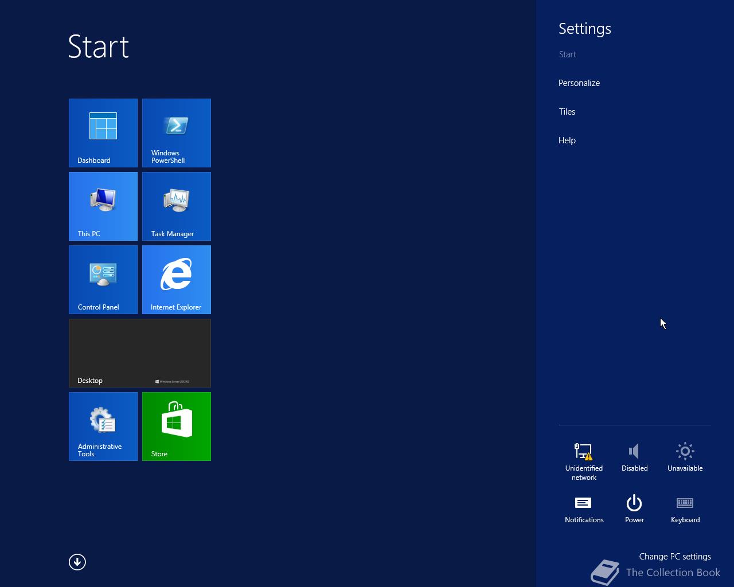Click the greyed 'Start' label in Settings
Viewport: 734px width, 587px height.
[x=568, y=54]
